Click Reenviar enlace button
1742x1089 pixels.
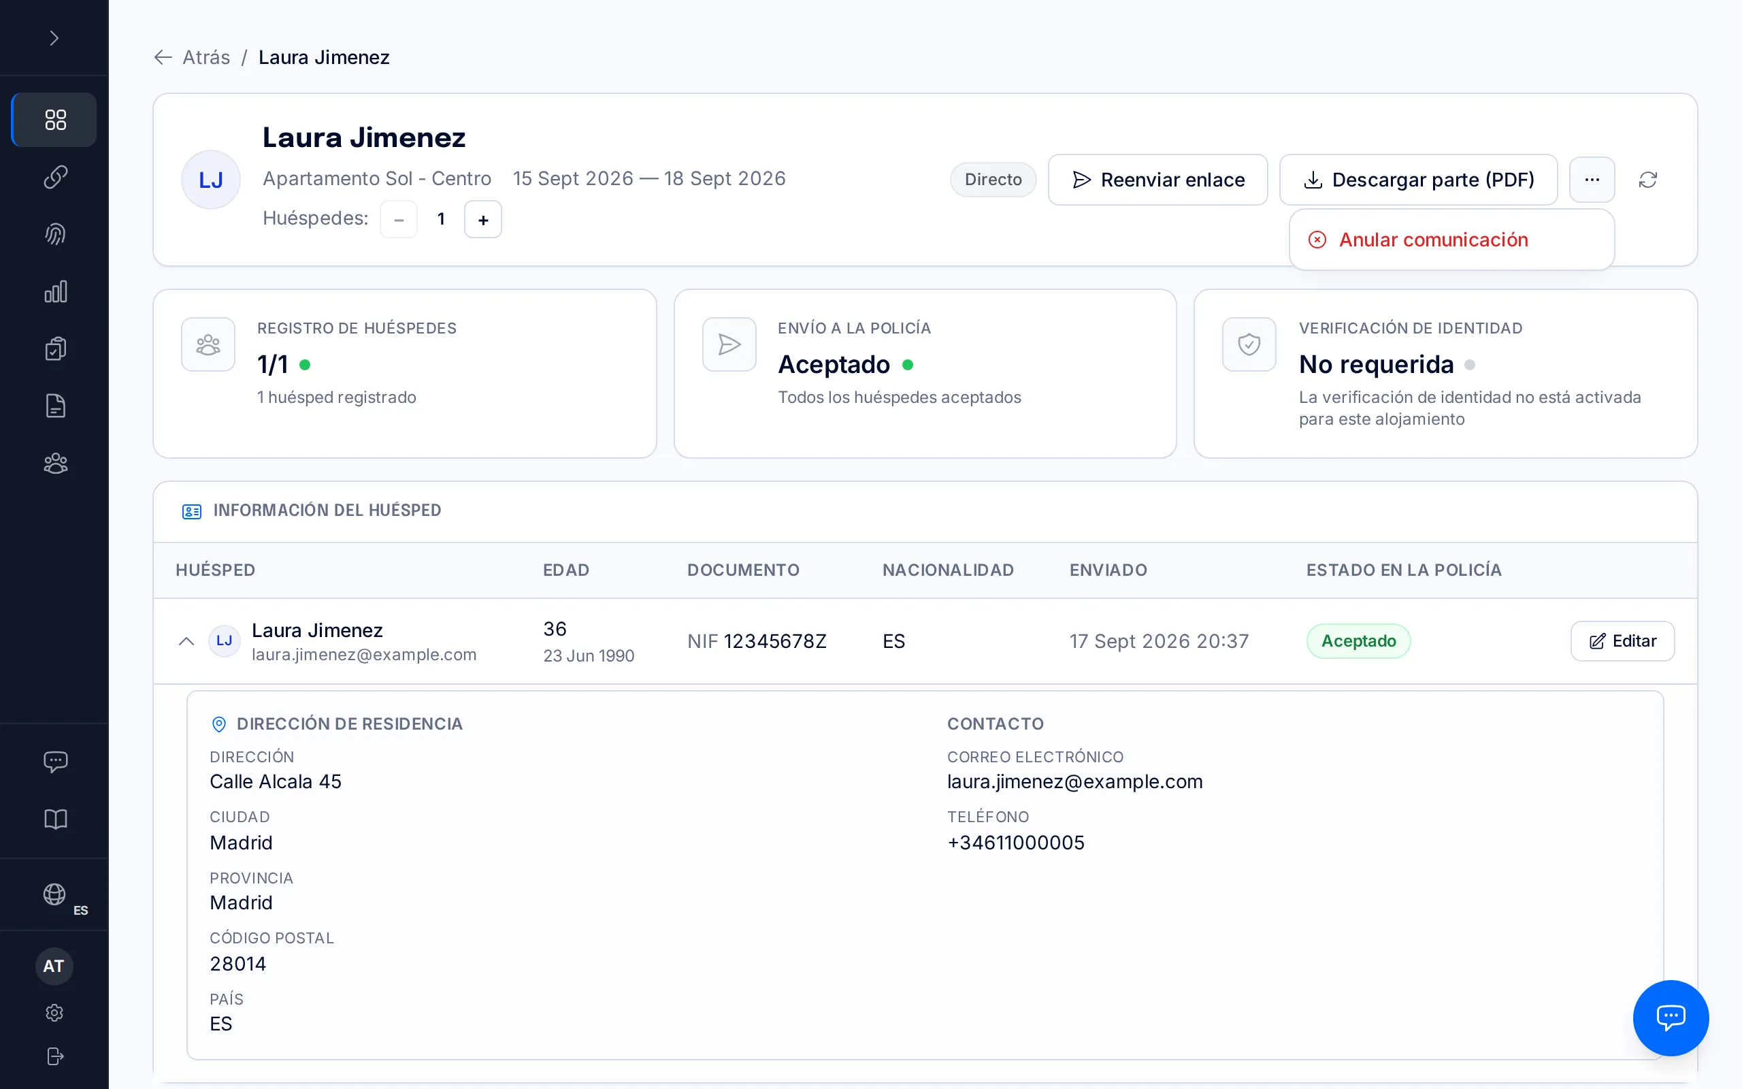point(1157,179)
